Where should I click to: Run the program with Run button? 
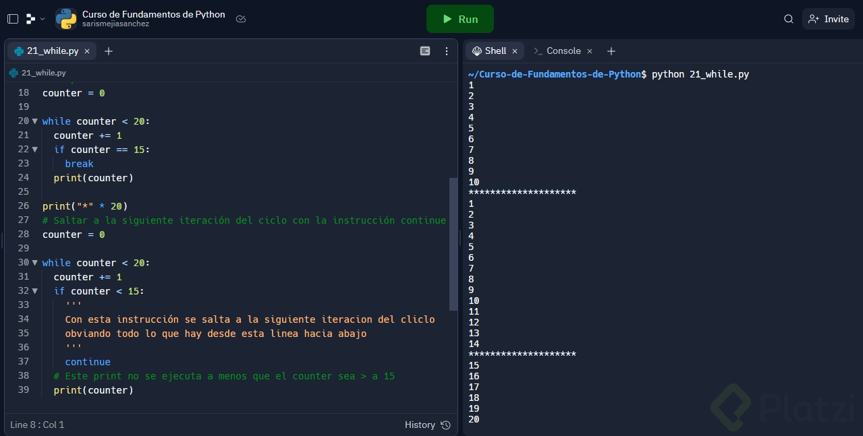(x=460, y=19)
